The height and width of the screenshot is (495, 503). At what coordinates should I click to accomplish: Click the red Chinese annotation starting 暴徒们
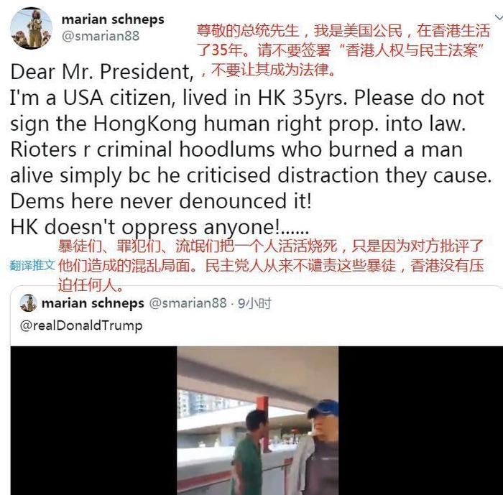270,265
